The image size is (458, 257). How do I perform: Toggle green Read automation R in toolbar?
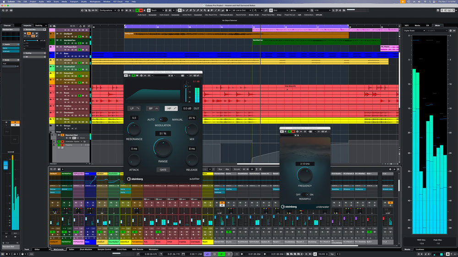(x=137, y=10)
